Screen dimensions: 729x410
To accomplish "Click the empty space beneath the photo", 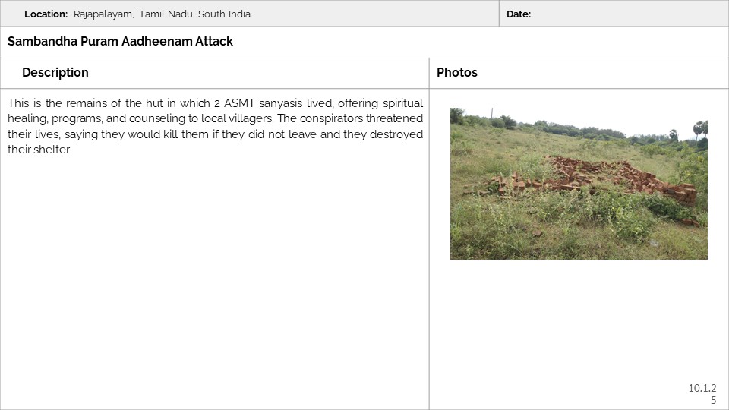I will click(x=577, y=326).
